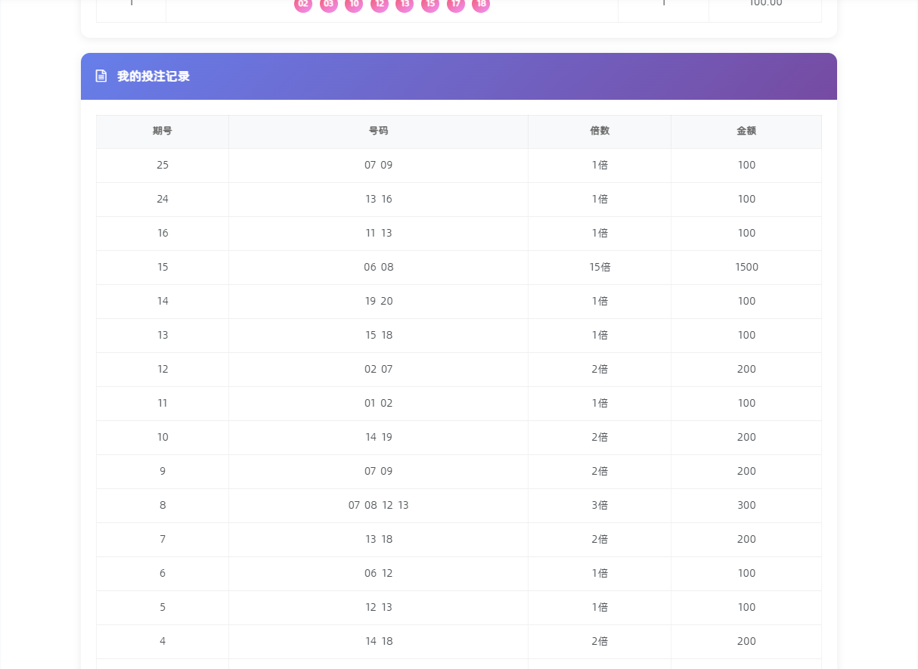This screenshot has height=669, width=918.
Task: Click the 3倍 multiplier cell
Action: tap(600, 506)
